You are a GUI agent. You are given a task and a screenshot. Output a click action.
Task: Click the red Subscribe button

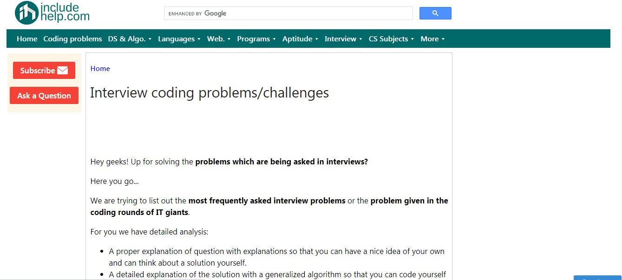pos(44,71)
